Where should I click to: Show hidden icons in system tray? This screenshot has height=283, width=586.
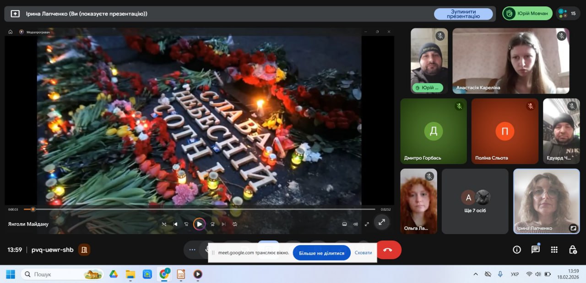pyautogui.click(x=476, y=274)
